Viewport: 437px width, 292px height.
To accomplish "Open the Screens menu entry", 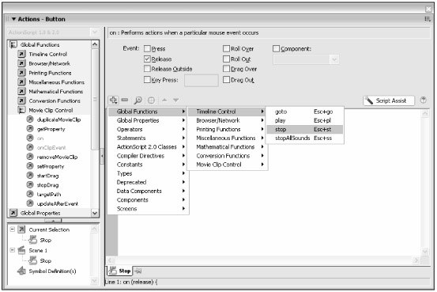I will point(149,209).
